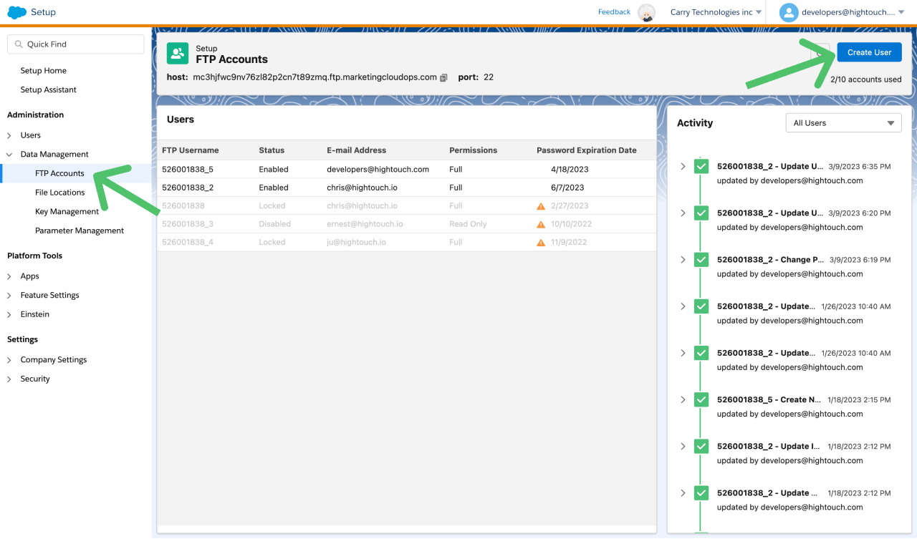Expand the 3/9/2023 6:35 PM activity entry
The height and width of the screenshot is (539, 917).
pyautogui.click(x=683, y=166)
